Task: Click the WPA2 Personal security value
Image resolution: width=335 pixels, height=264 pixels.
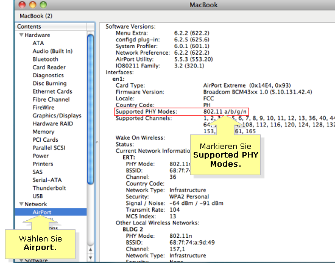Action: coord(189,196)
